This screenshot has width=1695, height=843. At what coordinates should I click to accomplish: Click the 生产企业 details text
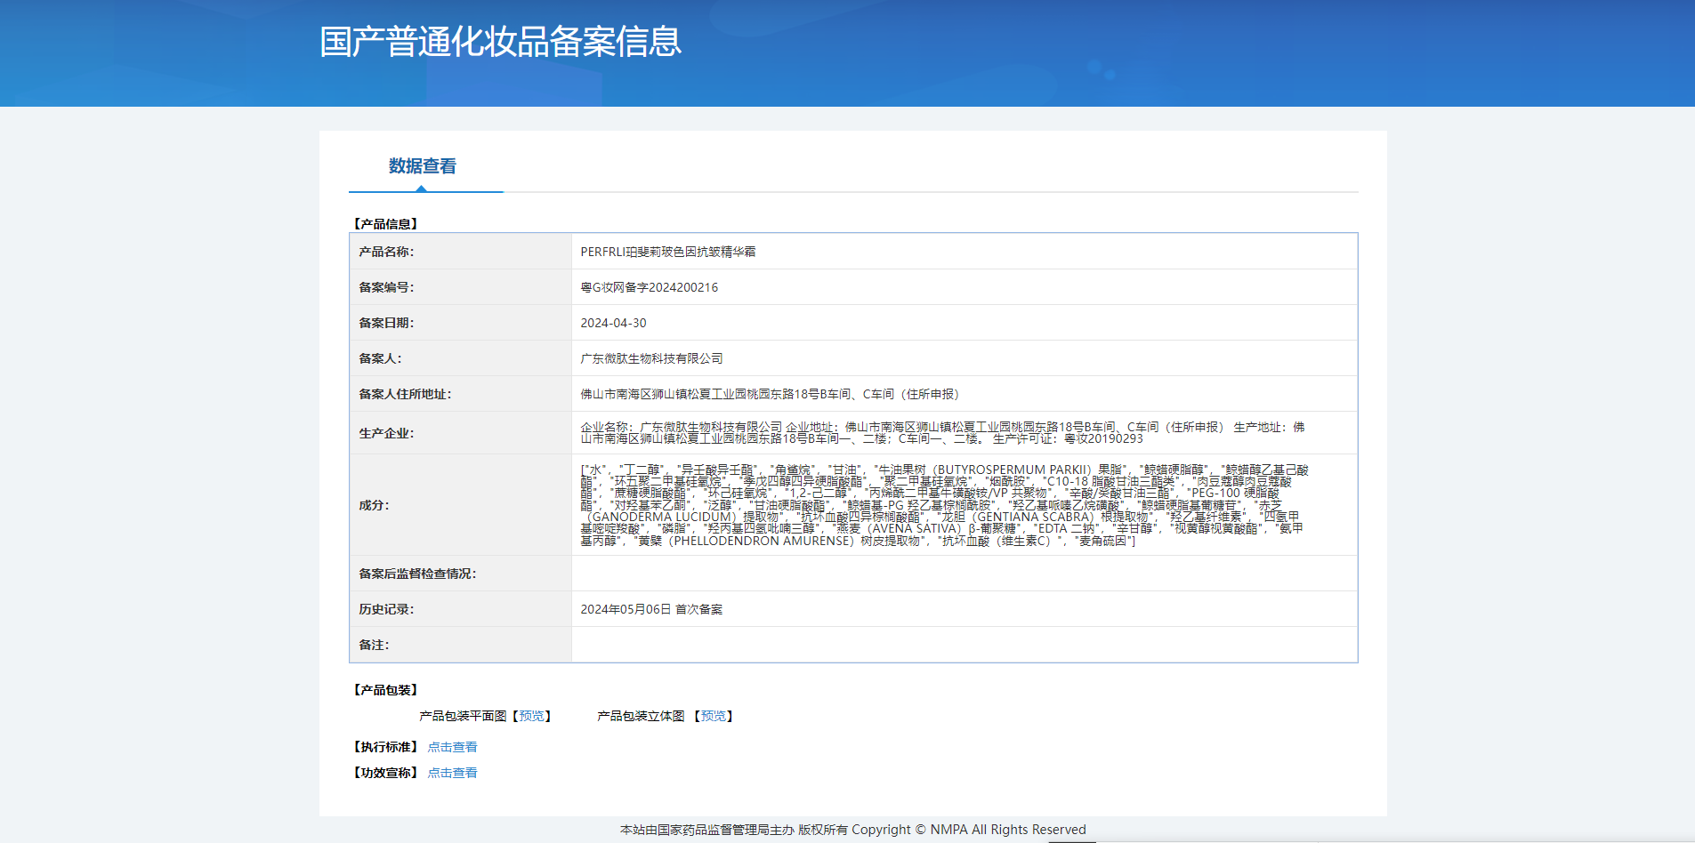point(941,433)
